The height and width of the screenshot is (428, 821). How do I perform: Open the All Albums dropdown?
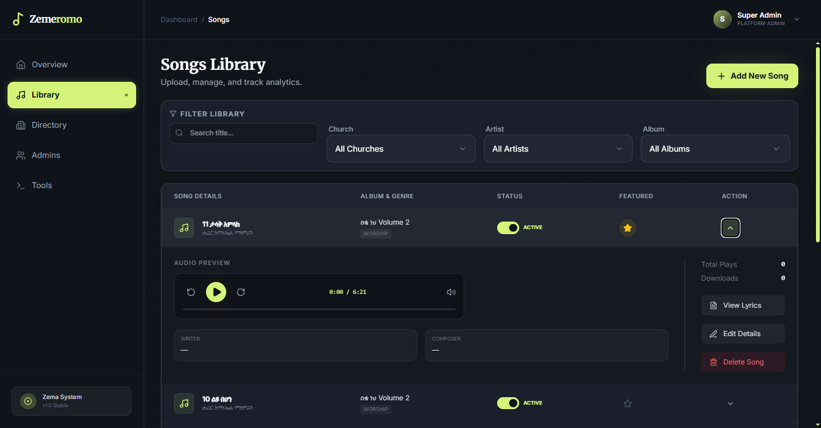(x=715, y=149)
